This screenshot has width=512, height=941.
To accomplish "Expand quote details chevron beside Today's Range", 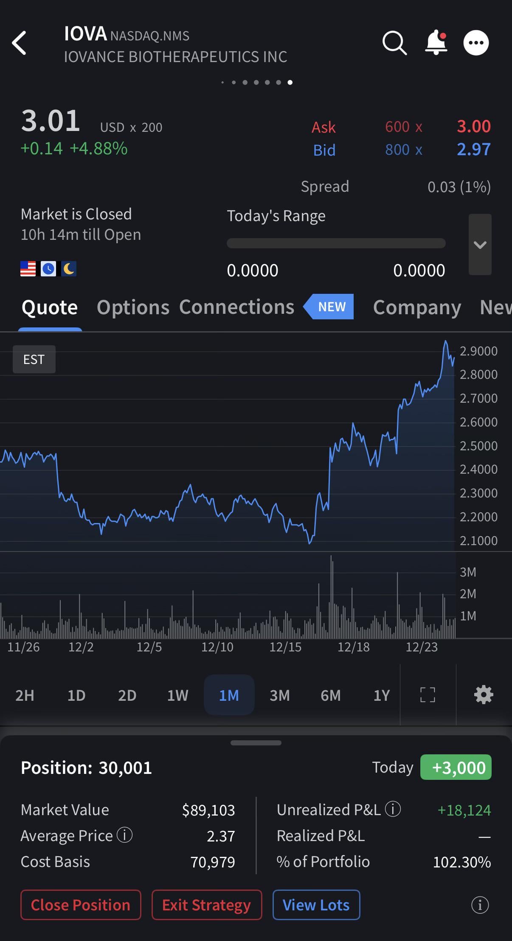I will [480, 244].
